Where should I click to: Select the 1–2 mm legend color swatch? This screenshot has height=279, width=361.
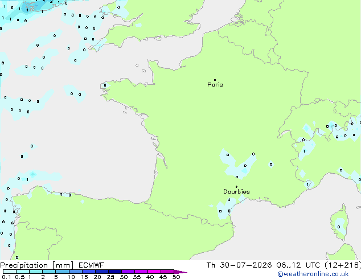[x=36, y=272]
